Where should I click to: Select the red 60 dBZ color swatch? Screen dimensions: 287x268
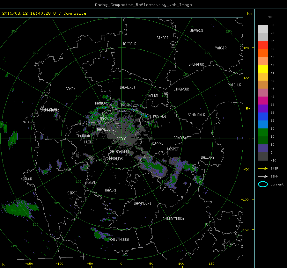[x=263, y=45]
